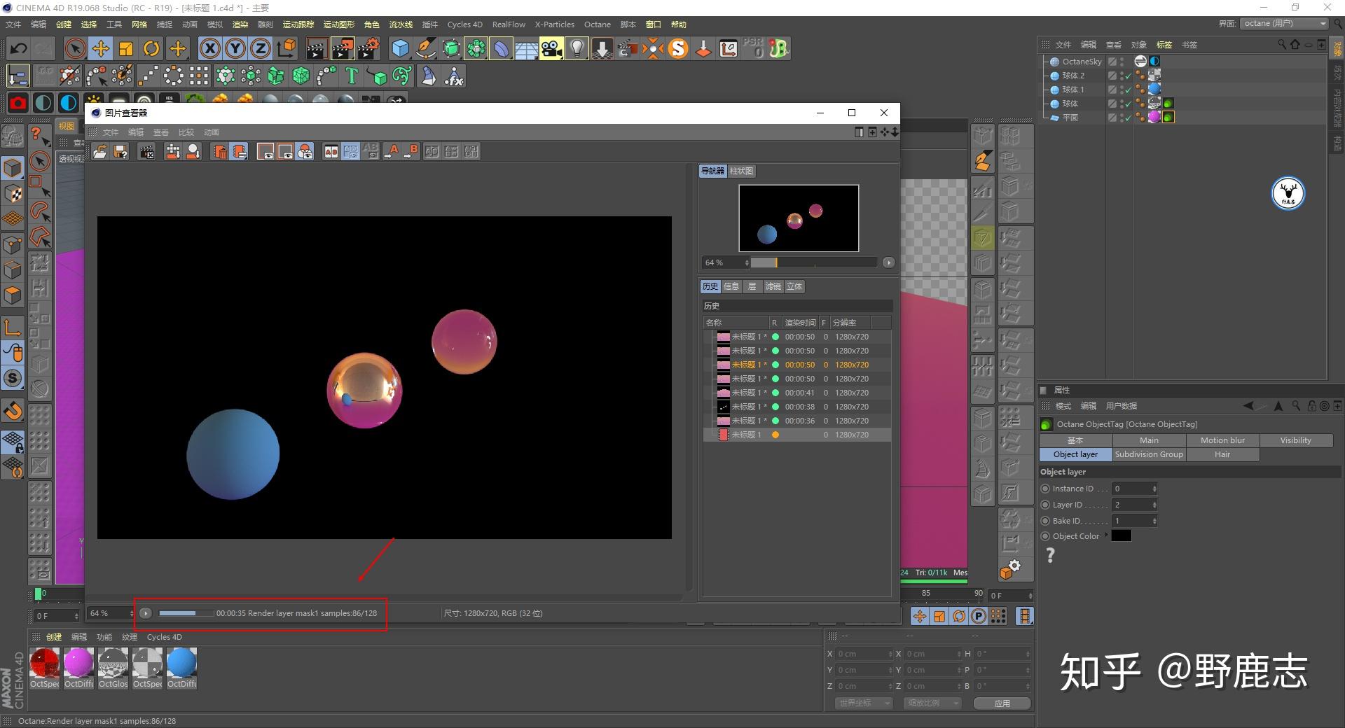The image size is (1345, 728).
Task: Click the Octane red camera render icon
Action: [18, 103]
